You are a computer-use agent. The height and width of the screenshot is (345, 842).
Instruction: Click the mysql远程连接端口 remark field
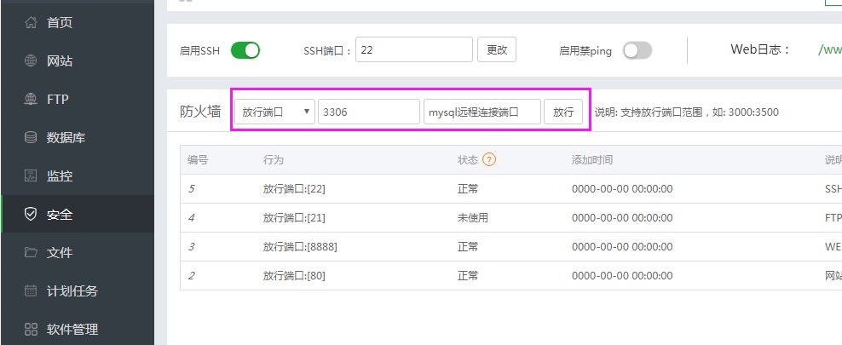(x=482, y=112)
